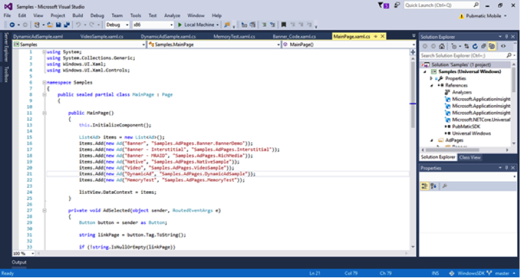Click the Redo arrow icon
The width and height of the screenshot is (520, 278).
click(92, 25)
